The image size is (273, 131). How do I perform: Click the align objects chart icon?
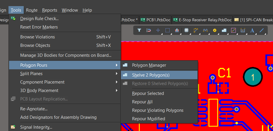coord(177,30)
